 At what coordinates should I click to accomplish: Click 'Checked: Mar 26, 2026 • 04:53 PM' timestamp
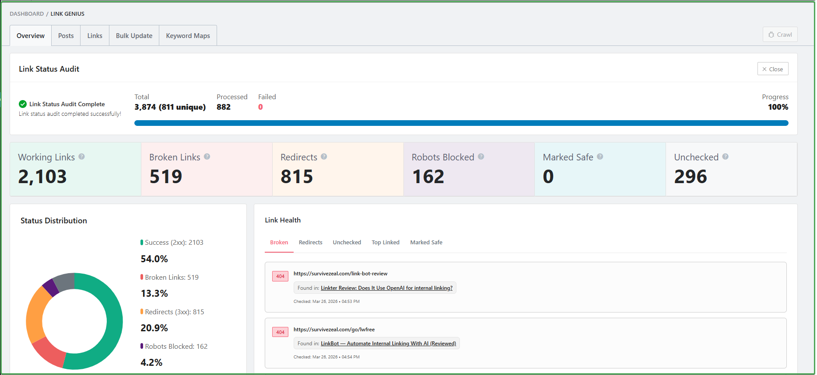coord(326,302)
